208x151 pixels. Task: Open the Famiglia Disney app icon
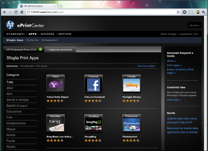tap(132, 83)
